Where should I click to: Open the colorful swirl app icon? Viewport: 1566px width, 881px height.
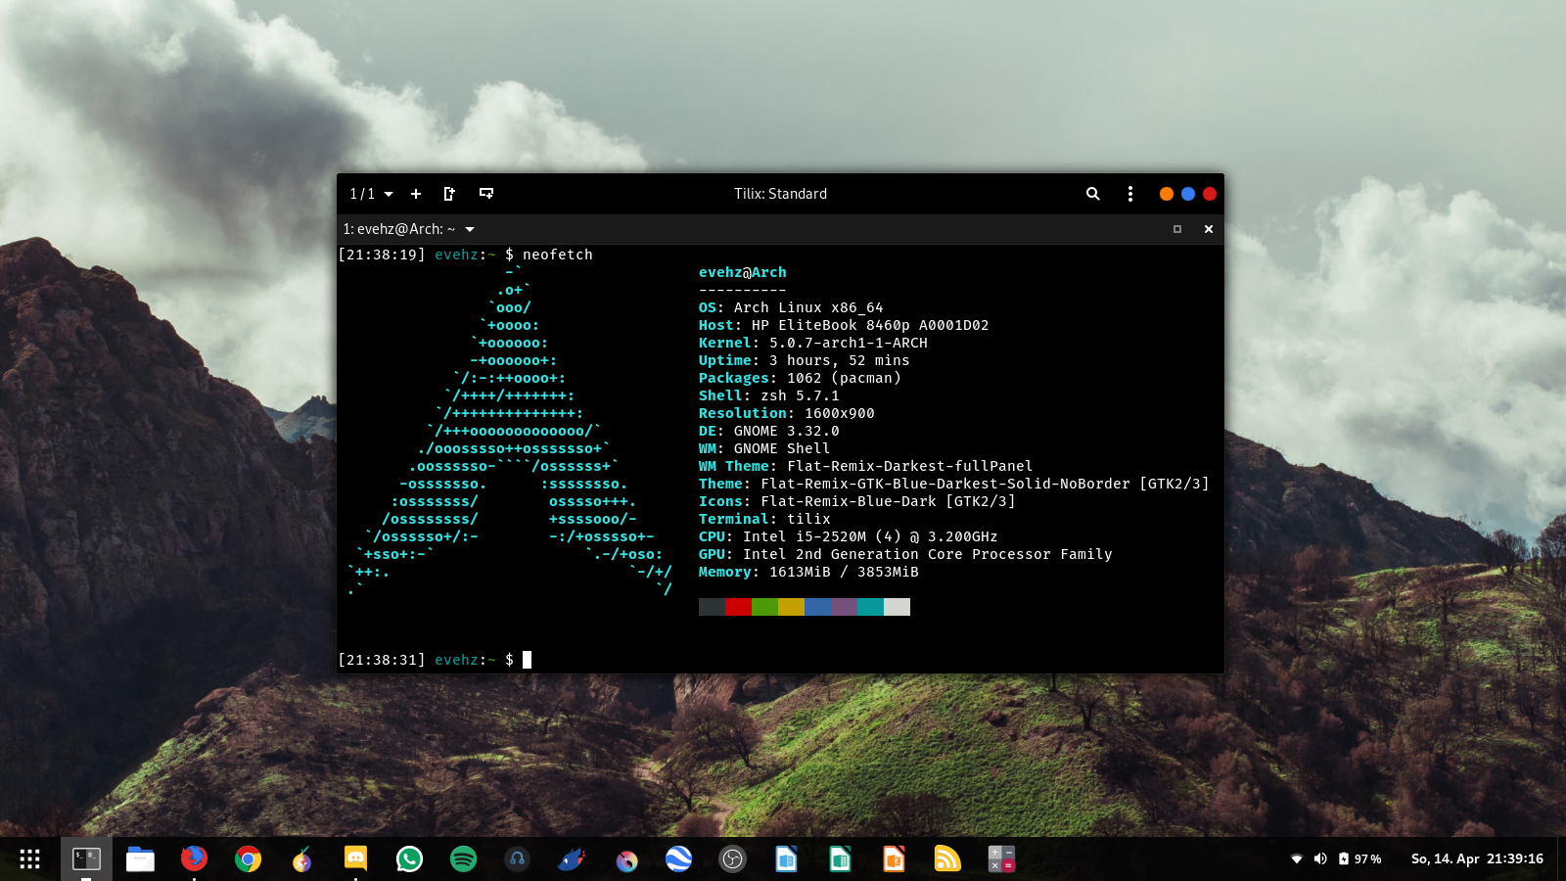tap(626, 860)
